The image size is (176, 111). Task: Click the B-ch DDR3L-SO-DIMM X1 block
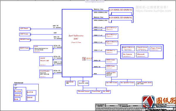pyautogui.click(x=121, y=19)
